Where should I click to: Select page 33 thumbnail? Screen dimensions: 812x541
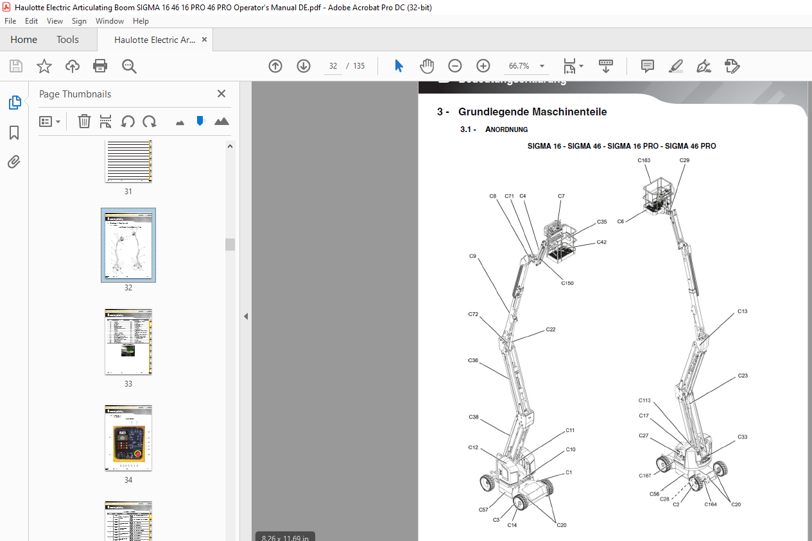(128, 342)
